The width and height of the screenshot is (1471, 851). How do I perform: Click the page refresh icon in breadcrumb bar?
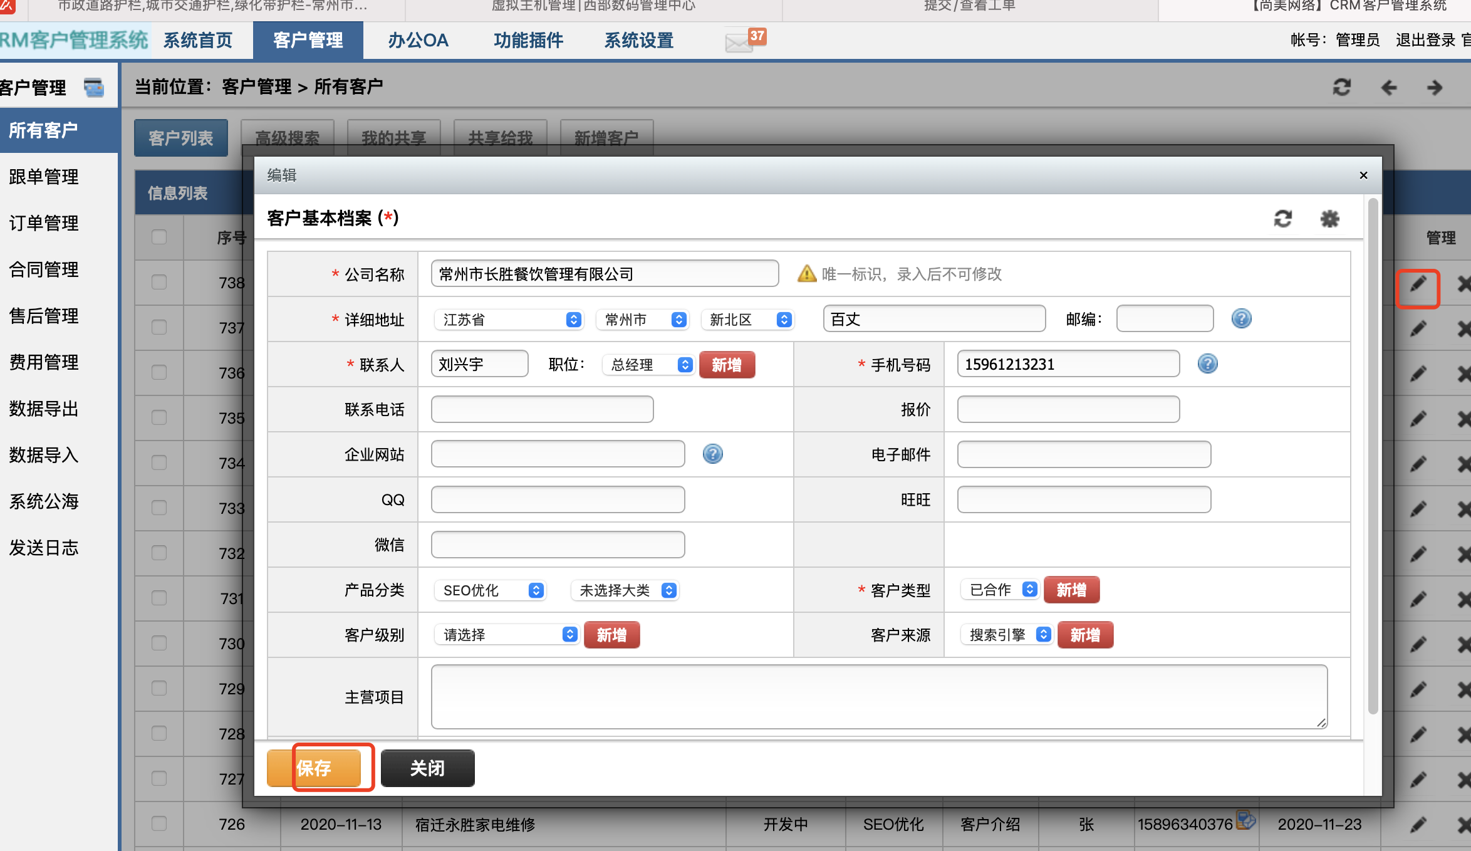[1341, 87]
